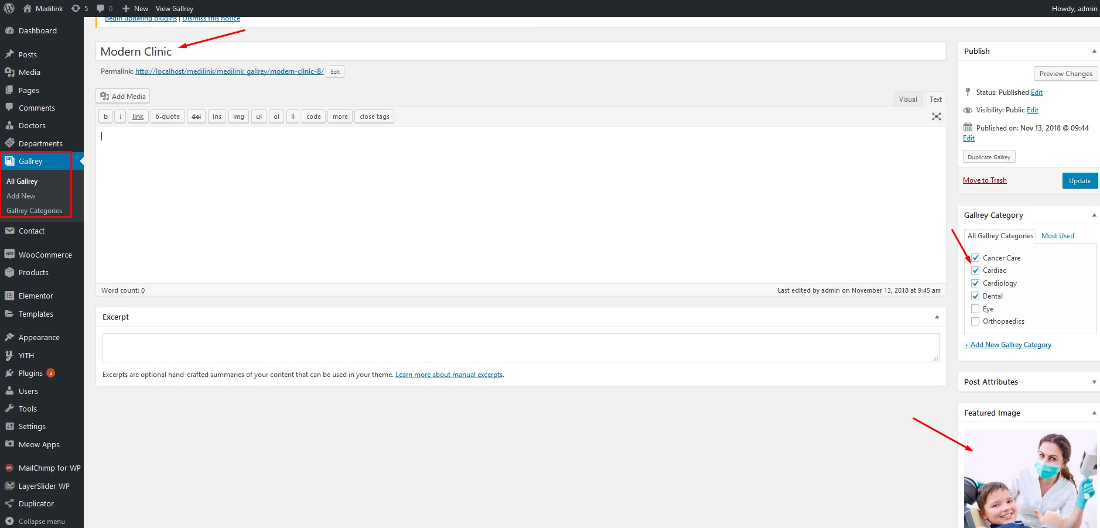Open the Elementor icon in the sidebar
The height and width of the screenshot is (528, 1100).
click(x=9, y=296)
